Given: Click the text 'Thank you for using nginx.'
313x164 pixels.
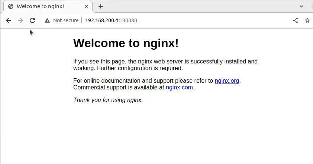Looking at the screenshot, I should pos(108,100).
